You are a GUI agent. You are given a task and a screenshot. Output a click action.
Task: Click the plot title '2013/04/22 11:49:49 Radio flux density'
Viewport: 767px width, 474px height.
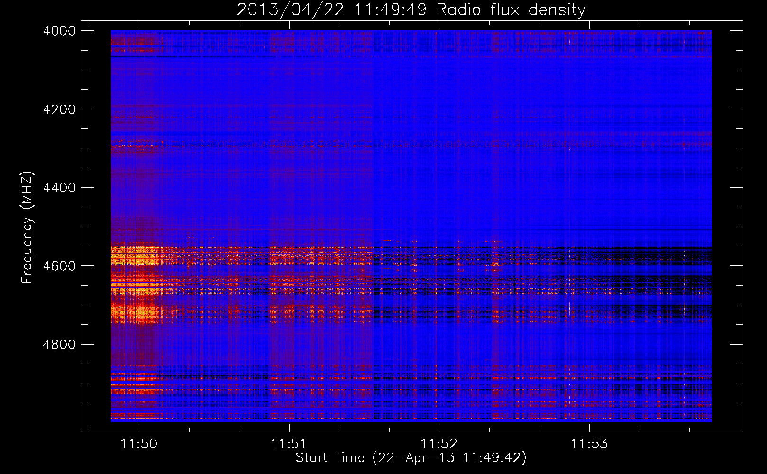[x=411, y=9]
